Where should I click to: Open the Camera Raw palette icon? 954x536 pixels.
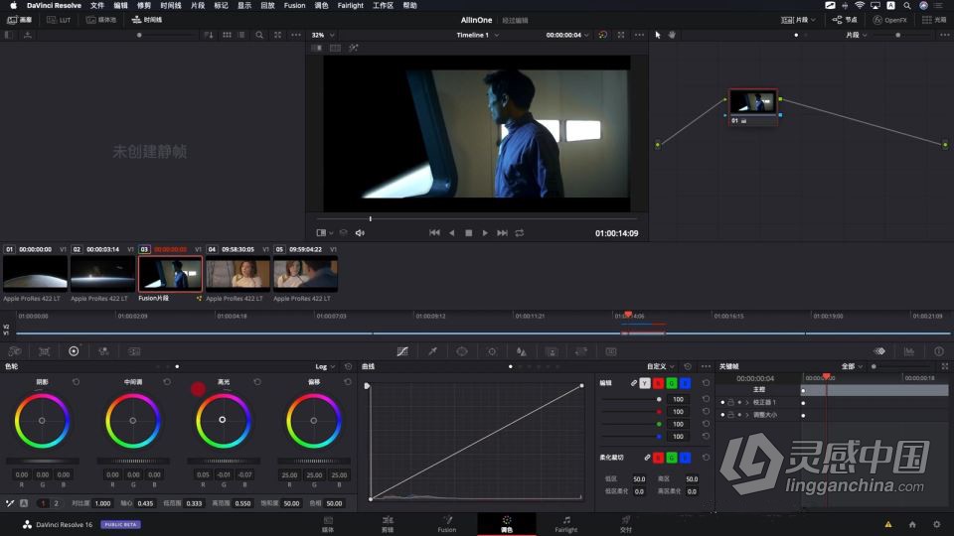click(x=15, y=351)
